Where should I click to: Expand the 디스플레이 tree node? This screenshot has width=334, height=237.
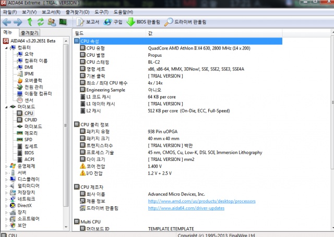6,179
